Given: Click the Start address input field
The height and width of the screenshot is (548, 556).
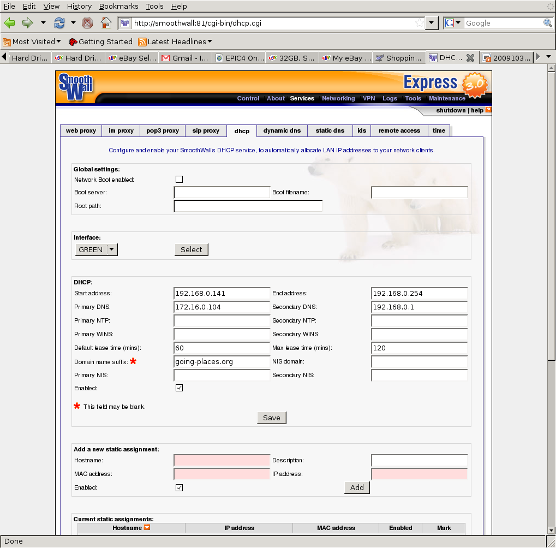Looking at the screenshot, I should pos(222,293).
